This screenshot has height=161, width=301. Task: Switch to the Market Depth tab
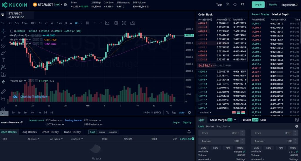(281, 14)
